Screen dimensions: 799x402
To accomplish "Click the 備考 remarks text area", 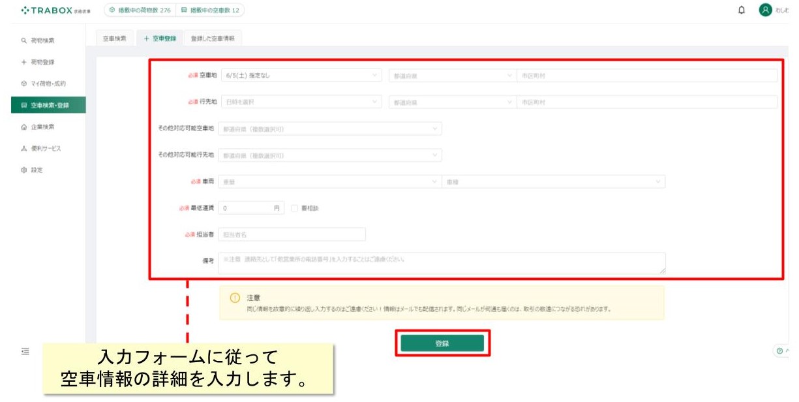I will pyautogui.click(x=442, y=263).
